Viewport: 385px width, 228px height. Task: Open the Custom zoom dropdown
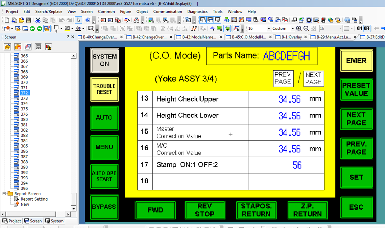[292, 28]
